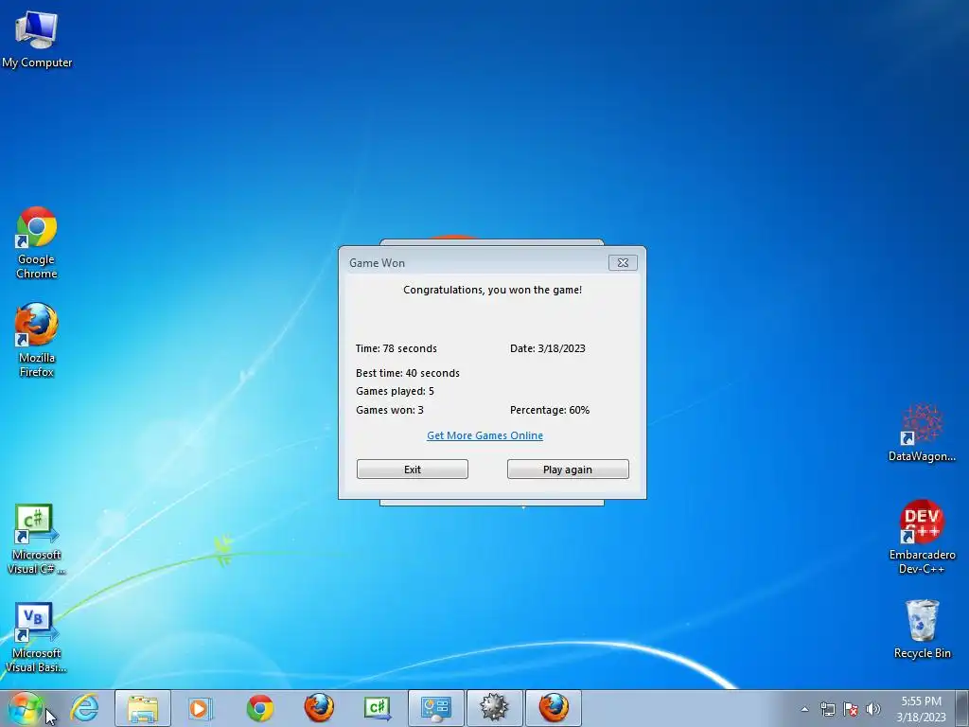Open the Action Center flag tray icon
Image resolution: width=969 pixels, height=727 pixels.
[x=851, y=709]
